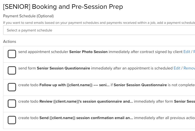
Task: Click the Payment Schedule (Optional) label
Action: pos(28,16)
